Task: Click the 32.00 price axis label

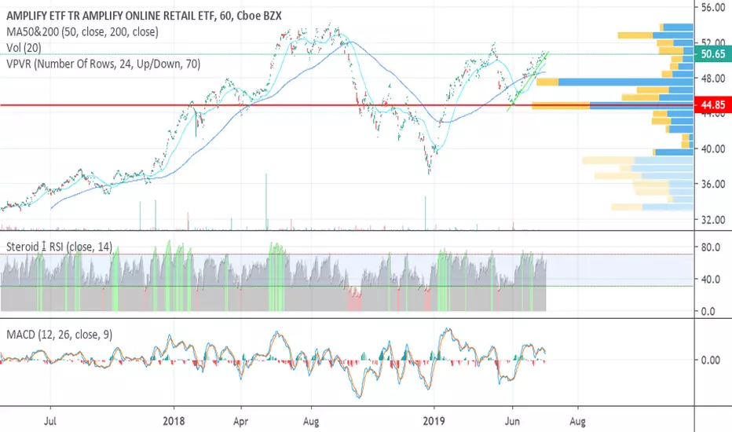Action: [x=713, y=219]
